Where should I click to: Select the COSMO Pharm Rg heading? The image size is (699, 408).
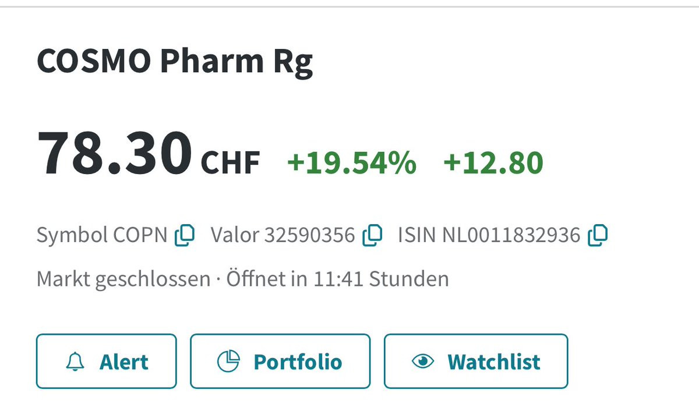(175, 61)
